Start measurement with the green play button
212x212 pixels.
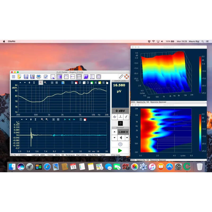(x=120, y=151)
